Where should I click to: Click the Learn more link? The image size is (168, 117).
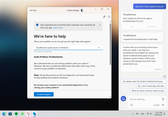[58, 28]
